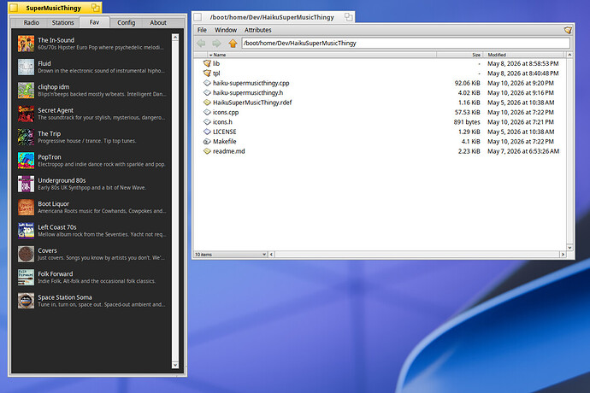Select the Fluid station album icon
This screenshot has width=590, height=393.
click(26, 67)
